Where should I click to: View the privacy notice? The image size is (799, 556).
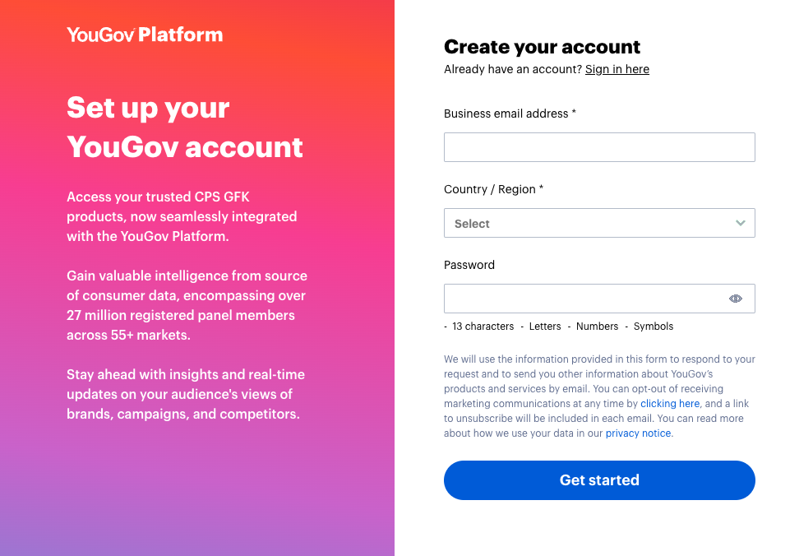click(x=638, y=433)
